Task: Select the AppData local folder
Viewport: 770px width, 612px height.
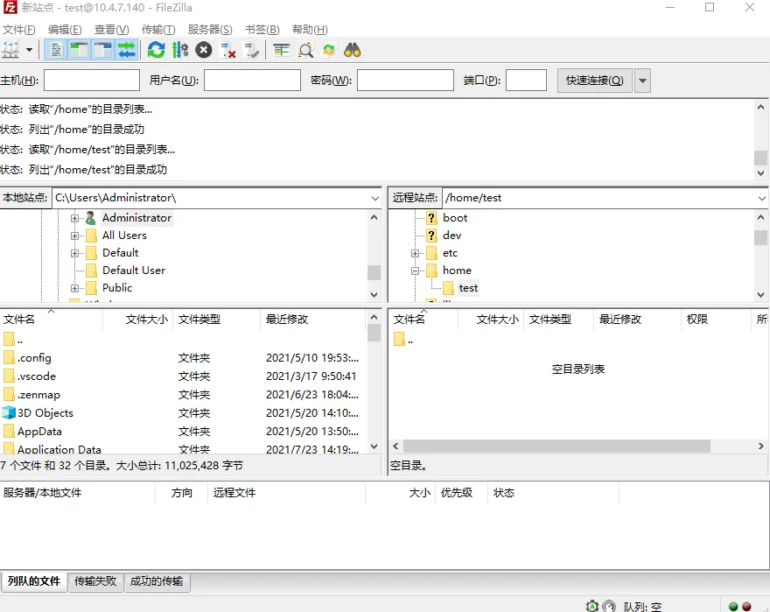Action: pyautogui.click(x=39, y=432)
